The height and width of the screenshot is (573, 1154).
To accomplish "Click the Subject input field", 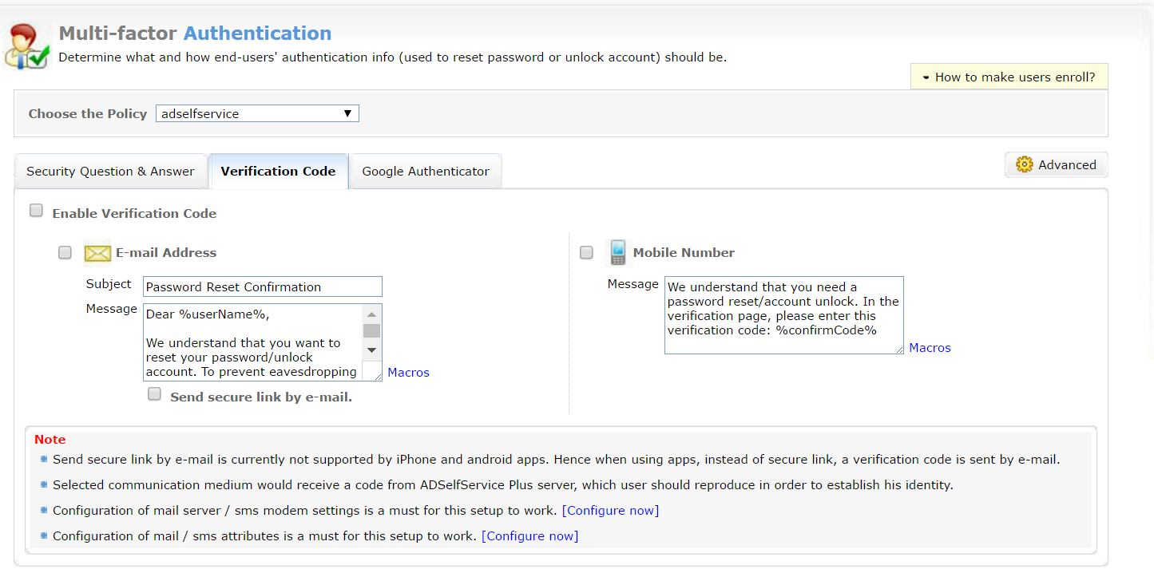I will pyautogui.click(x=263, y=286).
